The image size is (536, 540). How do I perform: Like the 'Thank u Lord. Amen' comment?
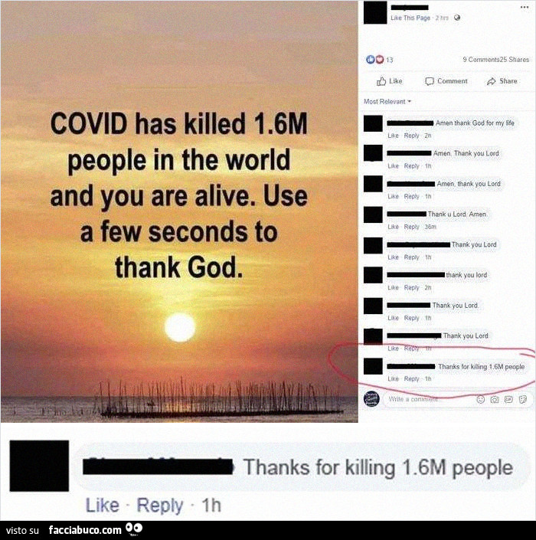pyautogui.click(x=393, y=227)
